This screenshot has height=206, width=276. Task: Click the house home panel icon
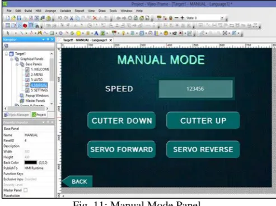[142, 18]
